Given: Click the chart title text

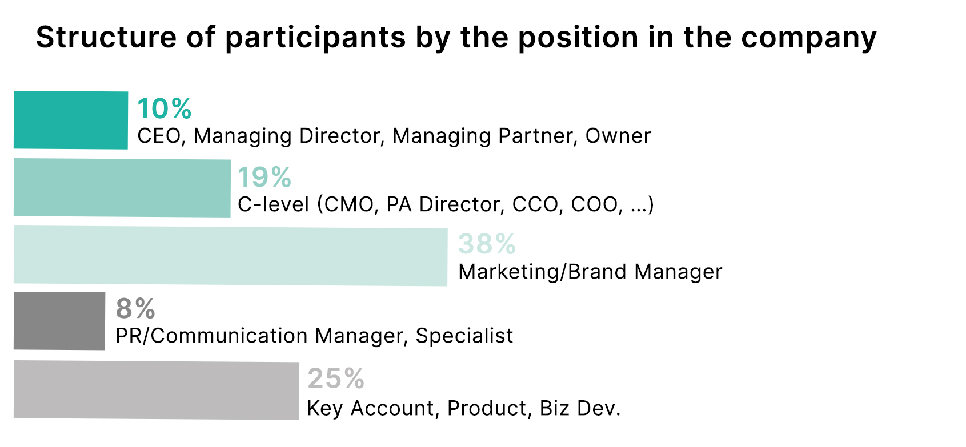Looking at the screenshot, I should (x=456, y=38).
